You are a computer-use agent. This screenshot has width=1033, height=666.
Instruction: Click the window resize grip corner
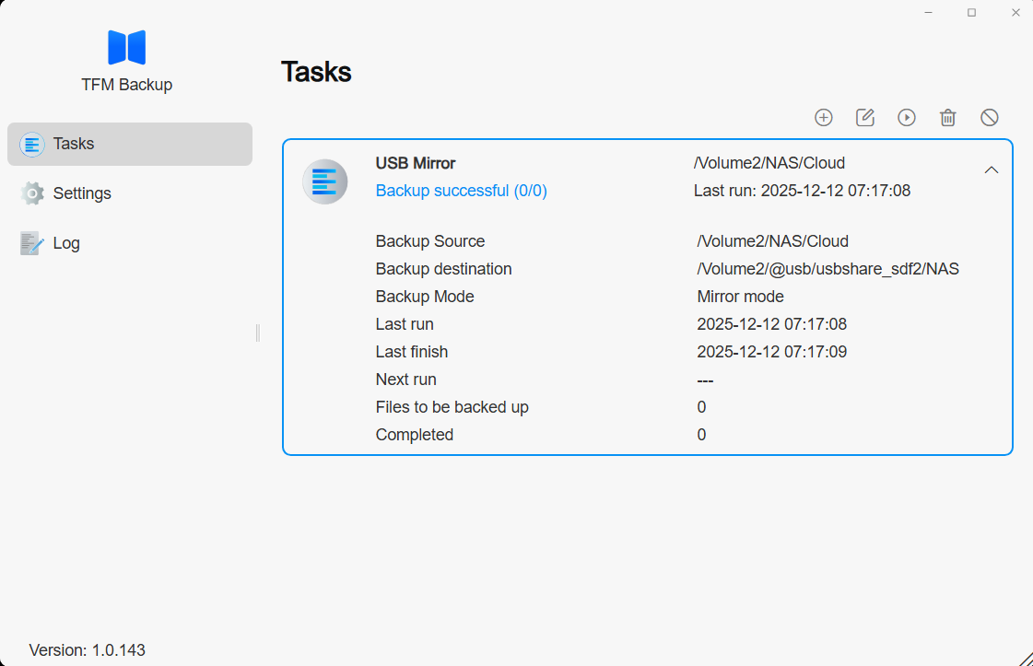[1024, 657]
